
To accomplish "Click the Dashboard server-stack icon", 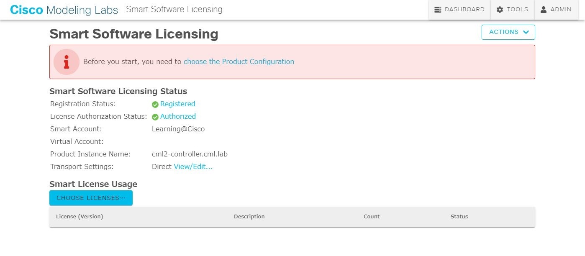I will click(x=438, y=10).
